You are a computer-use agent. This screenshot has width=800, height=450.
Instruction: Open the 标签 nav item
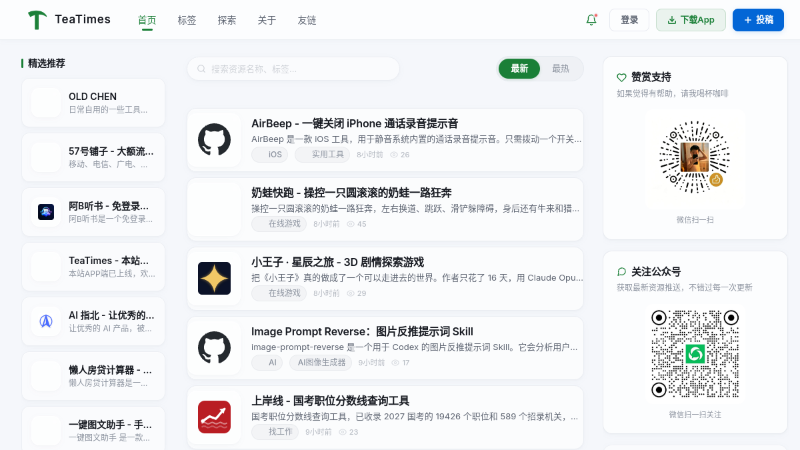click(x=187, y=20)
